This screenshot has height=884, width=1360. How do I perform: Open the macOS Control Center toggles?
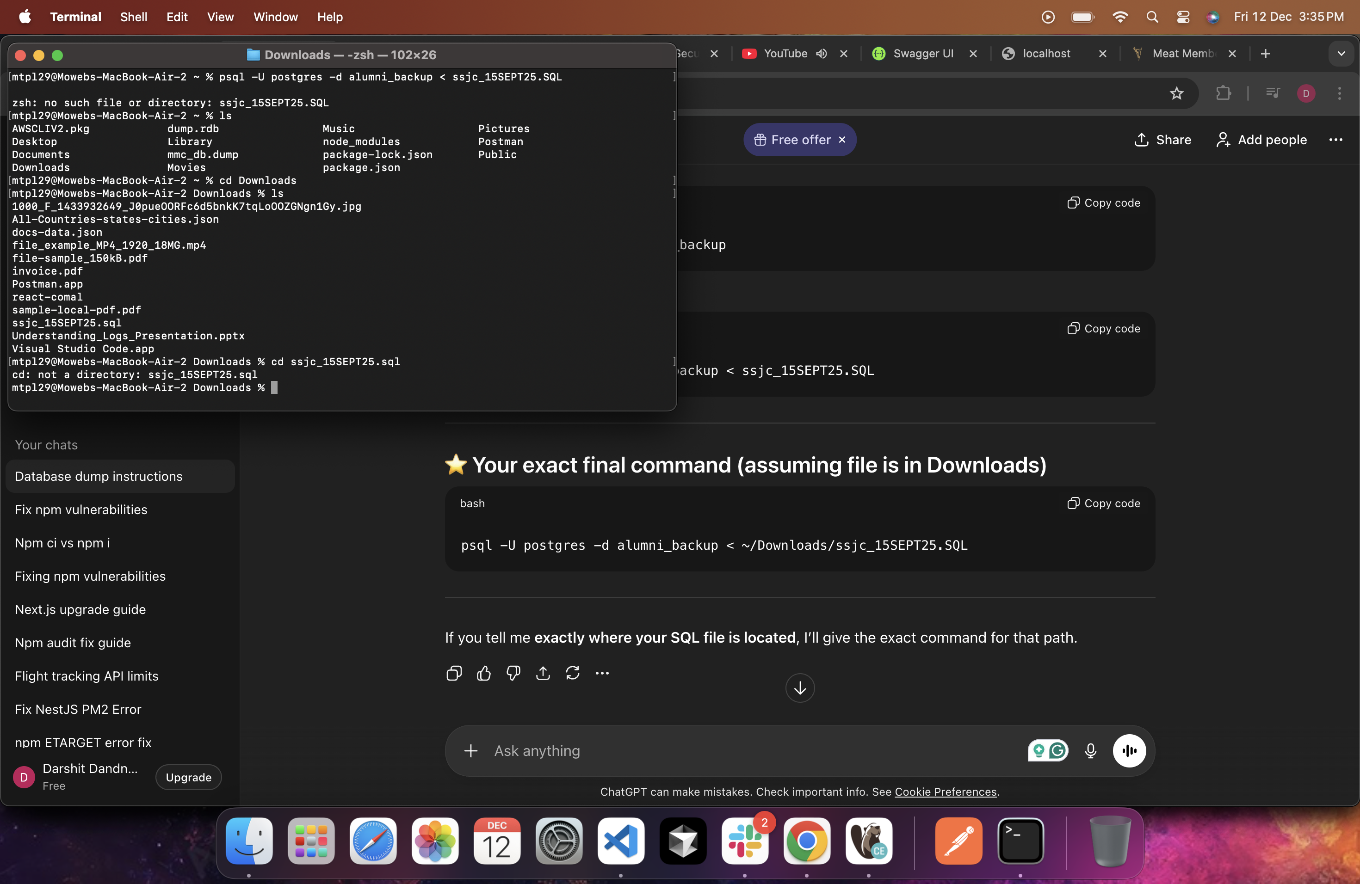coord(1183,17)
